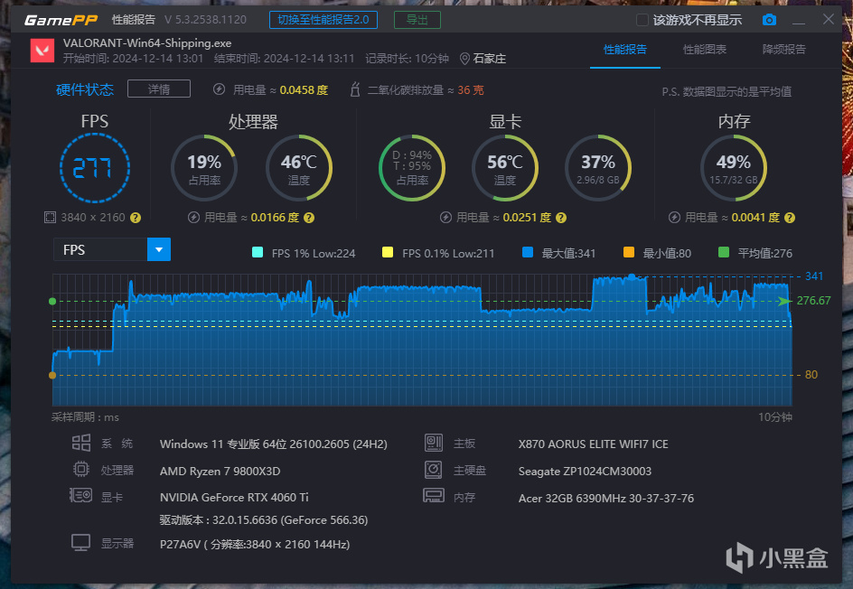
Task: Click the green average marker dot on chart
Action: pyautogui.click(x=52, y=301)
